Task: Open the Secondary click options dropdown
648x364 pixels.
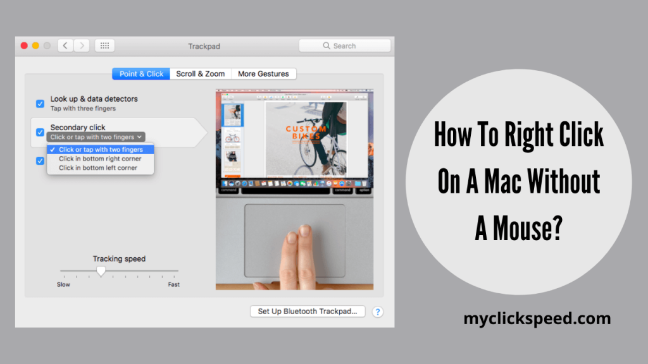Action: coord(96,136)
